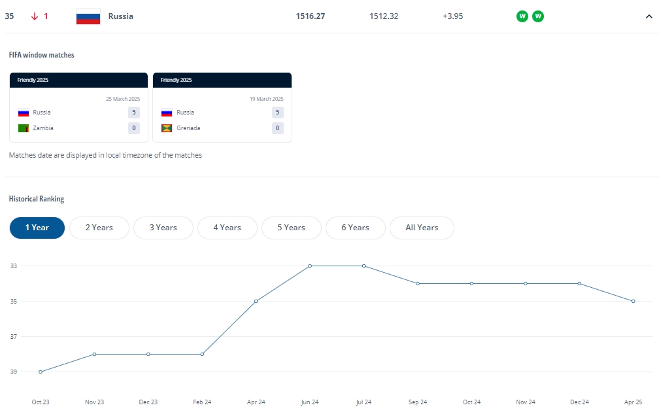Image resolution: width=659 pixels, height=418 pixels.
Task: Switch chart to 4 Years
Action: tap(228, 228)
